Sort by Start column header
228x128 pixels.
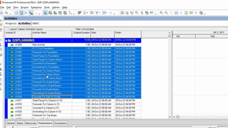(x=103, y=34)
